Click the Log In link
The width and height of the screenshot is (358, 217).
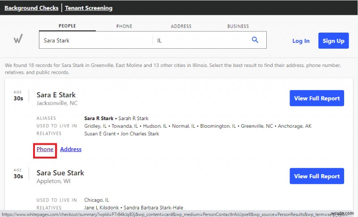coord(301,41)
